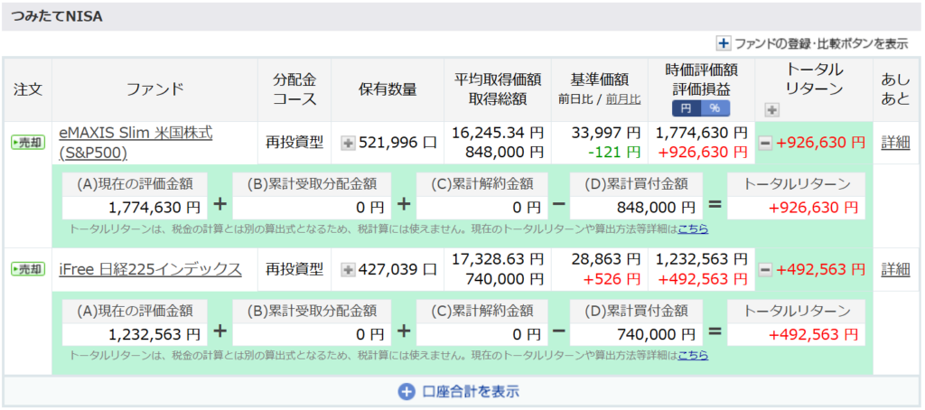Click 再投資型 cell in iFree row
The height and width of the screenshot is (410, 925).
click(x=294, y=270)
